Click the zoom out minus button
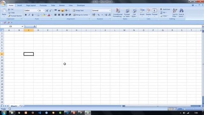 (x=185, y=109)
